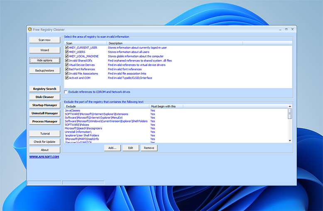Screen dimensions: 323x211
Task: Open Backup/restore
Action: [x=44, y=70]
